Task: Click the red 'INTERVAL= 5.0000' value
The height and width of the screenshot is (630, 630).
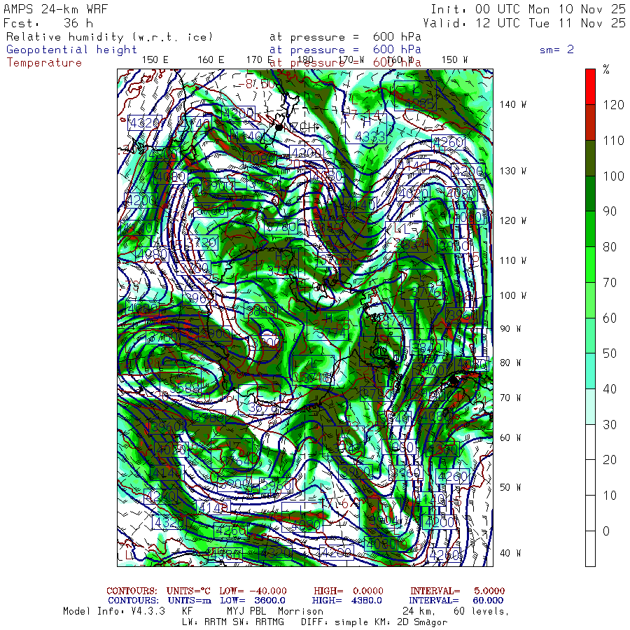Action: pos(458,591)
